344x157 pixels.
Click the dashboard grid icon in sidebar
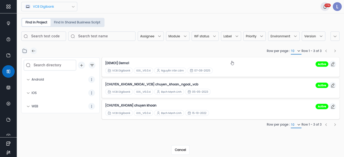[8, 7]
